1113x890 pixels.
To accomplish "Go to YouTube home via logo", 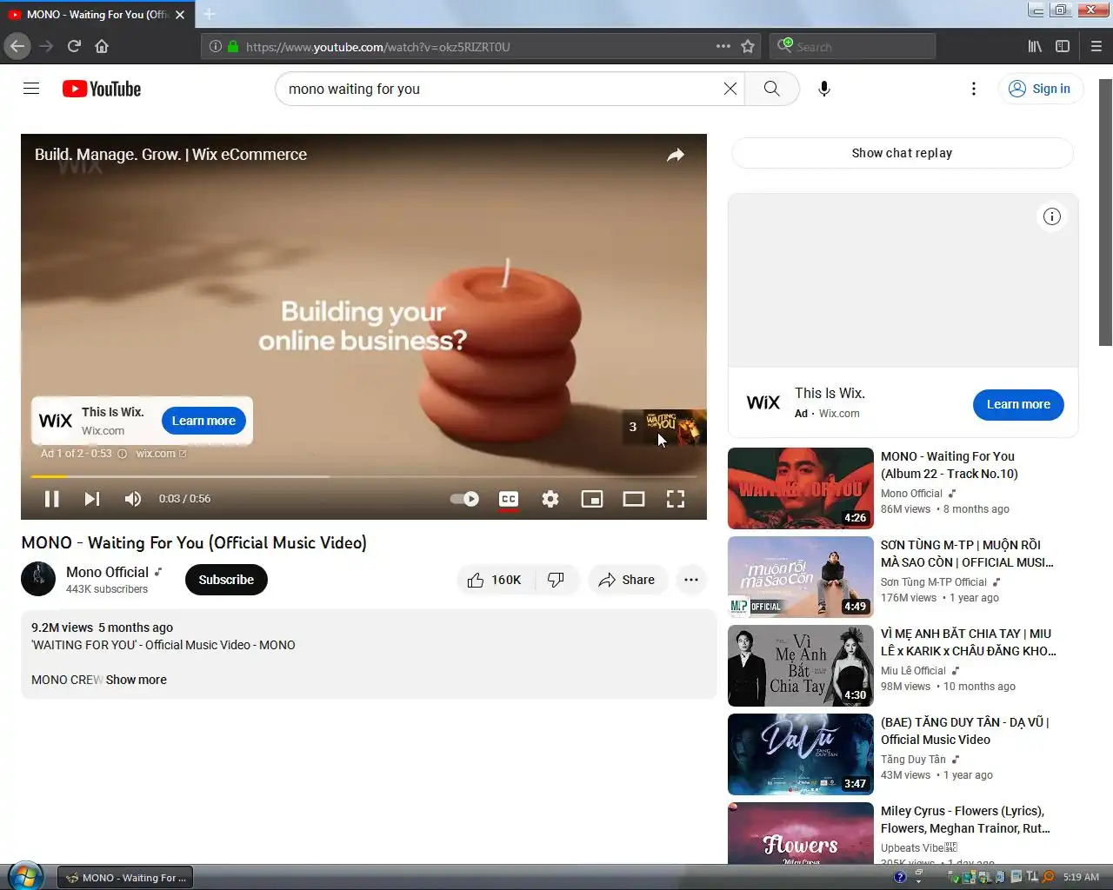I will 102,89.
